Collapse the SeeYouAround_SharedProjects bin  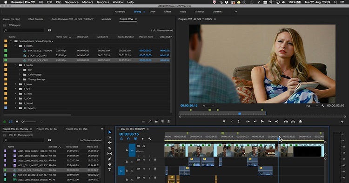(11, 41)
